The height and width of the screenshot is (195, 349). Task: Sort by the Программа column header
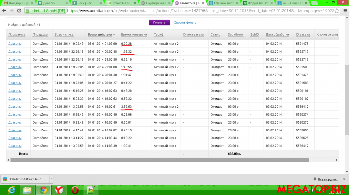pyautogui.click(x=17, y=35)
